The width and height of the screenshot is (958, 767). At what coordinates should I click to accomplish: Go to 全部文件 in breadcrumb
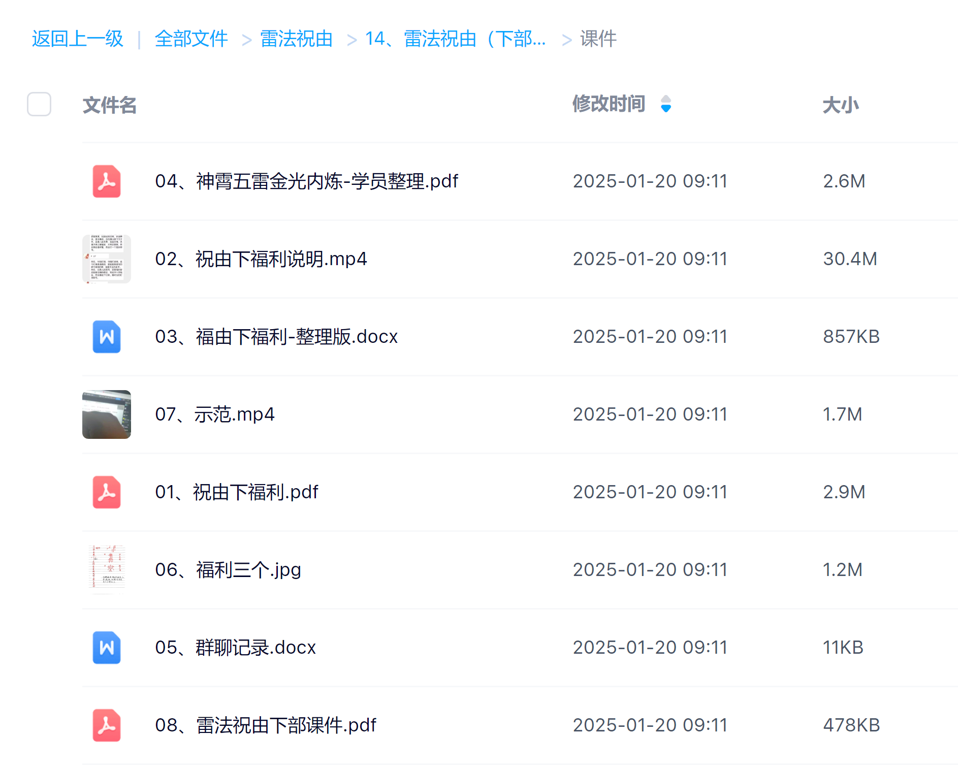click(191, 39)
